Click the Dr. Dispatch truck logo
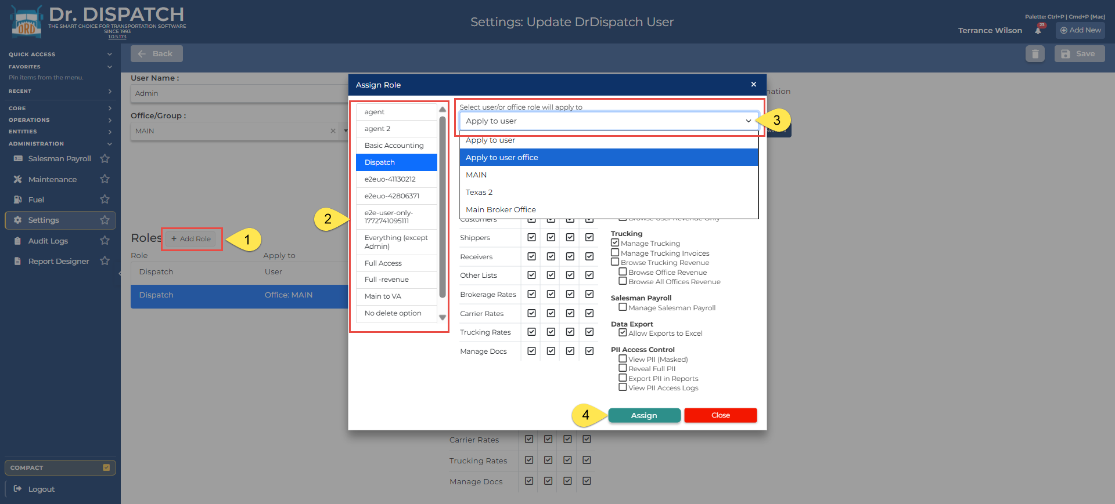This screenshot has height=504, width=1115. click(x=27, y=22)
